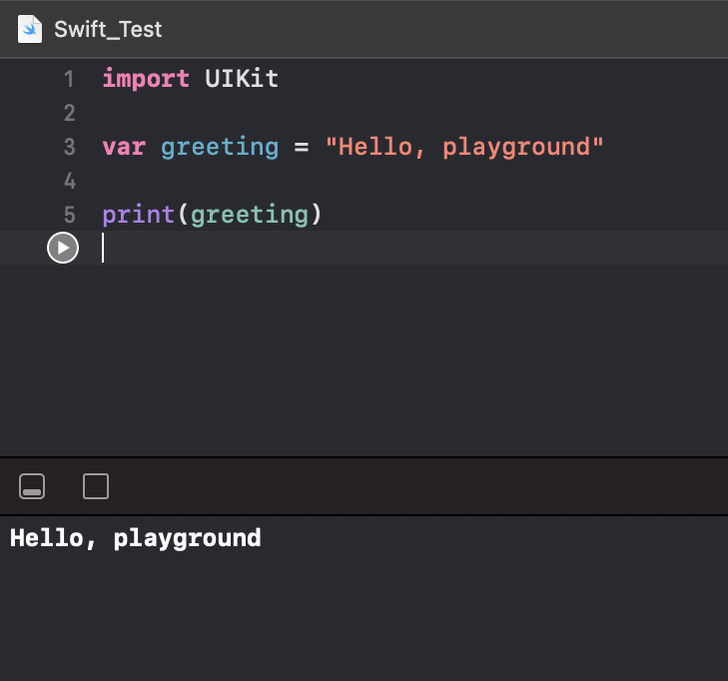728x681 pixels.
Task: Click the greeting variable declaration on line 3
Action: coord(220,147)
